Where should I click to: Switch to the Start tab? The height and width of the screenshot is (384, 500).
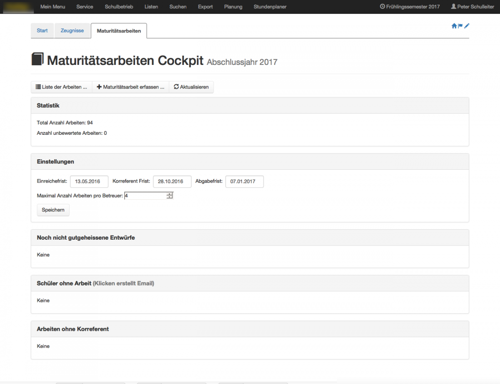click(42, 31)
